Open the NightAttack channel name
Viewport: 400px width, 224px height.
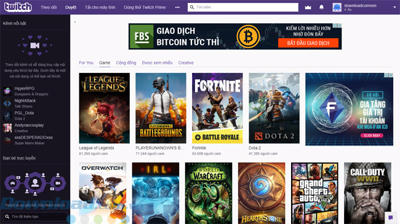point(25,101)
